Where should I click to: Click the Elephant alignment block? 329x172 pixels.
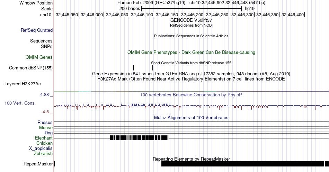pyautogui.click(x=139, y=138)
